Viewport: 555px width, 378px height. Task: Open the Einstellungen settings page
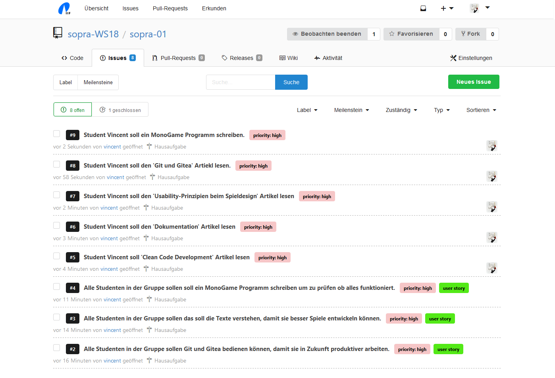point(471,58)
